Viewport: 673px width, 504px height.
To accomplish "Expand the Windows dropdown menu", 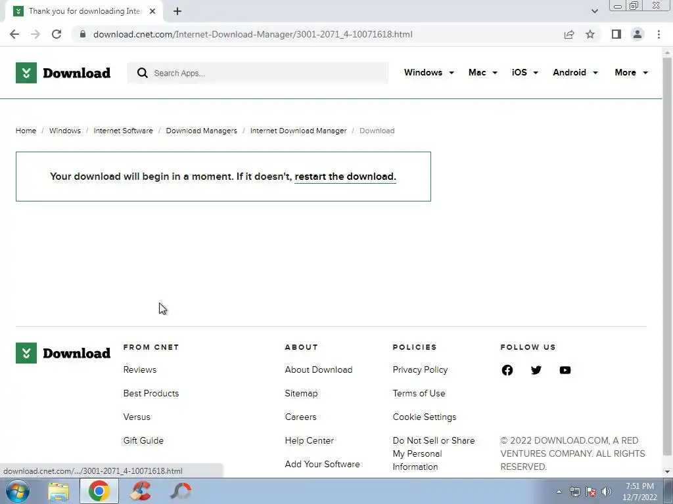I will [x=429, y=72].
